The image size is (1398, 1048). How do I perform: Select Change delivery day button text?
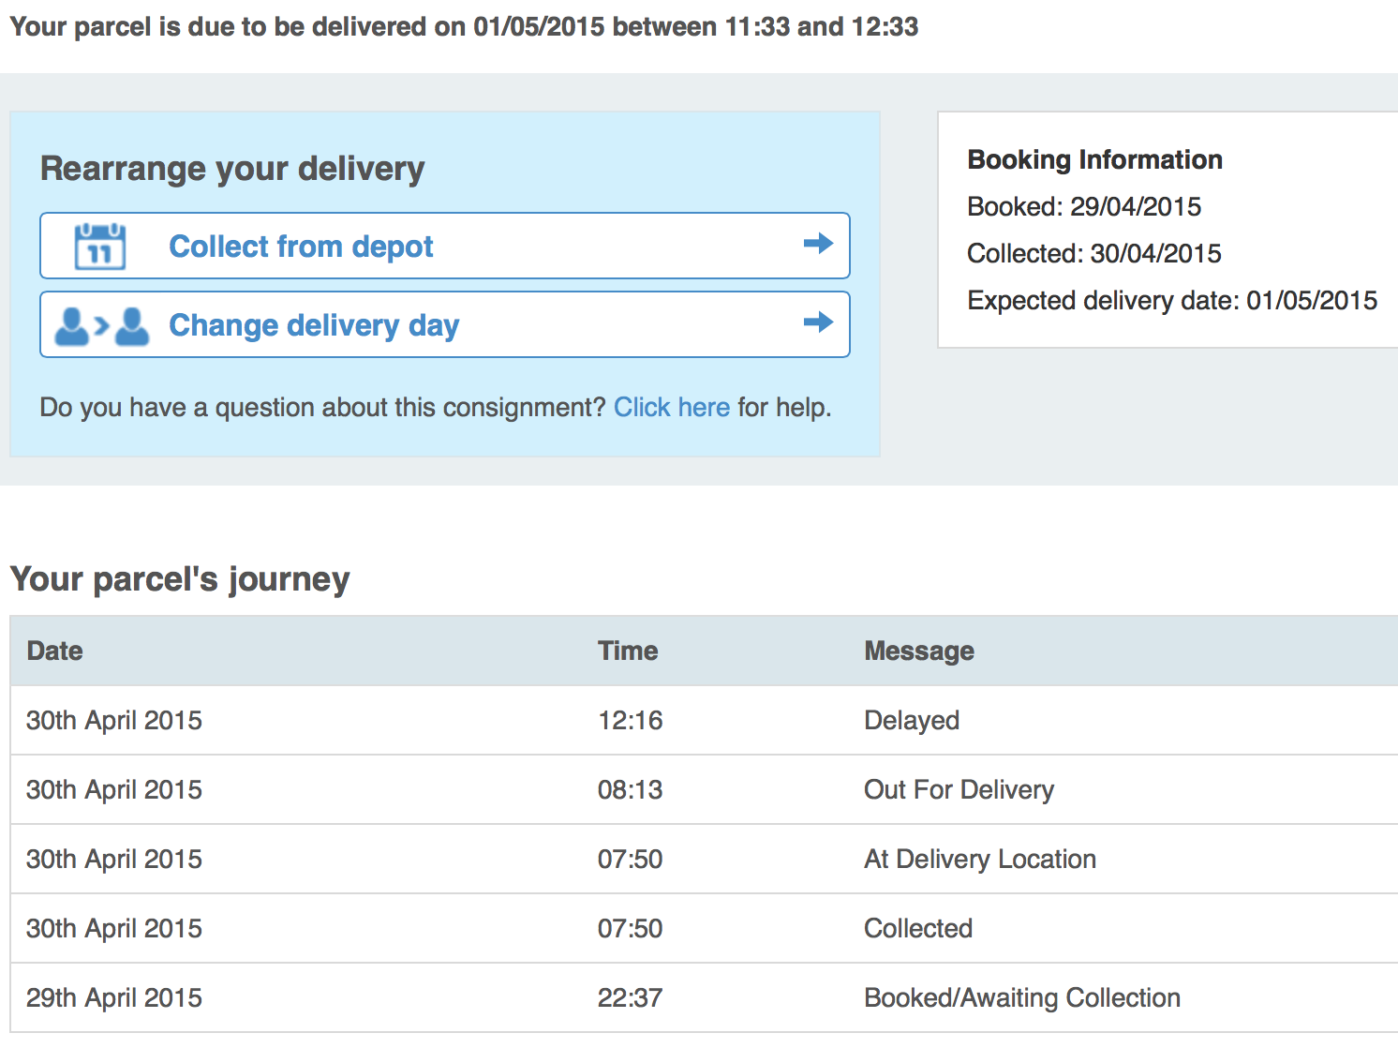click(314, 325)
